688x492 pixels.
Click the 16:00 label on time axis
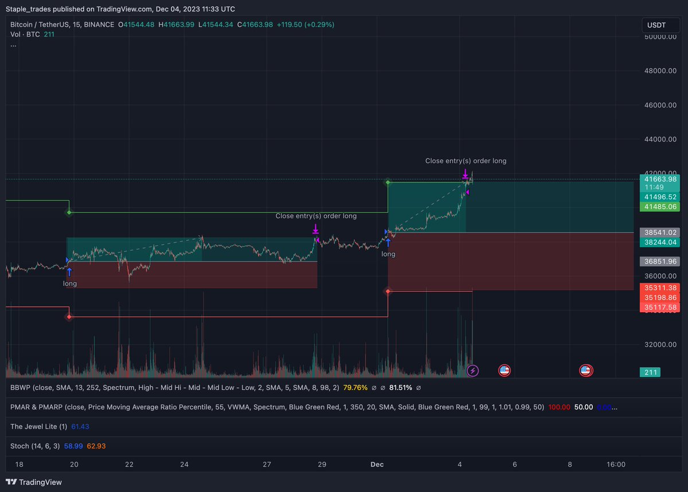(x=616, y=465)
